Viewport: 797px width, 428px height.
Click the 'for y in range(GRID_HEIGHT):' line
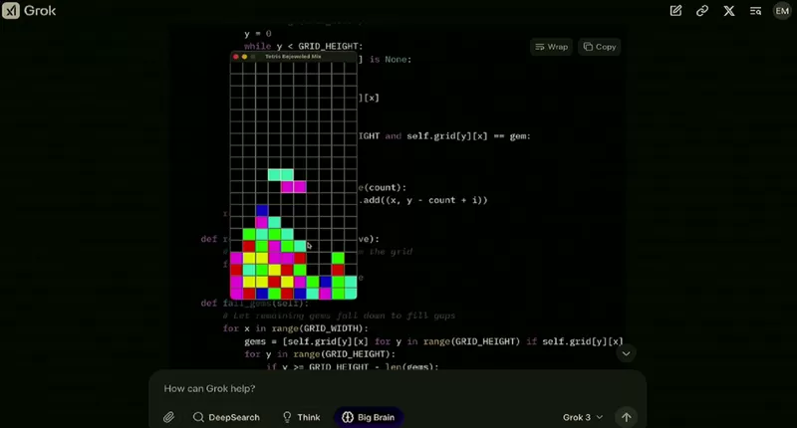coord(319,354)
